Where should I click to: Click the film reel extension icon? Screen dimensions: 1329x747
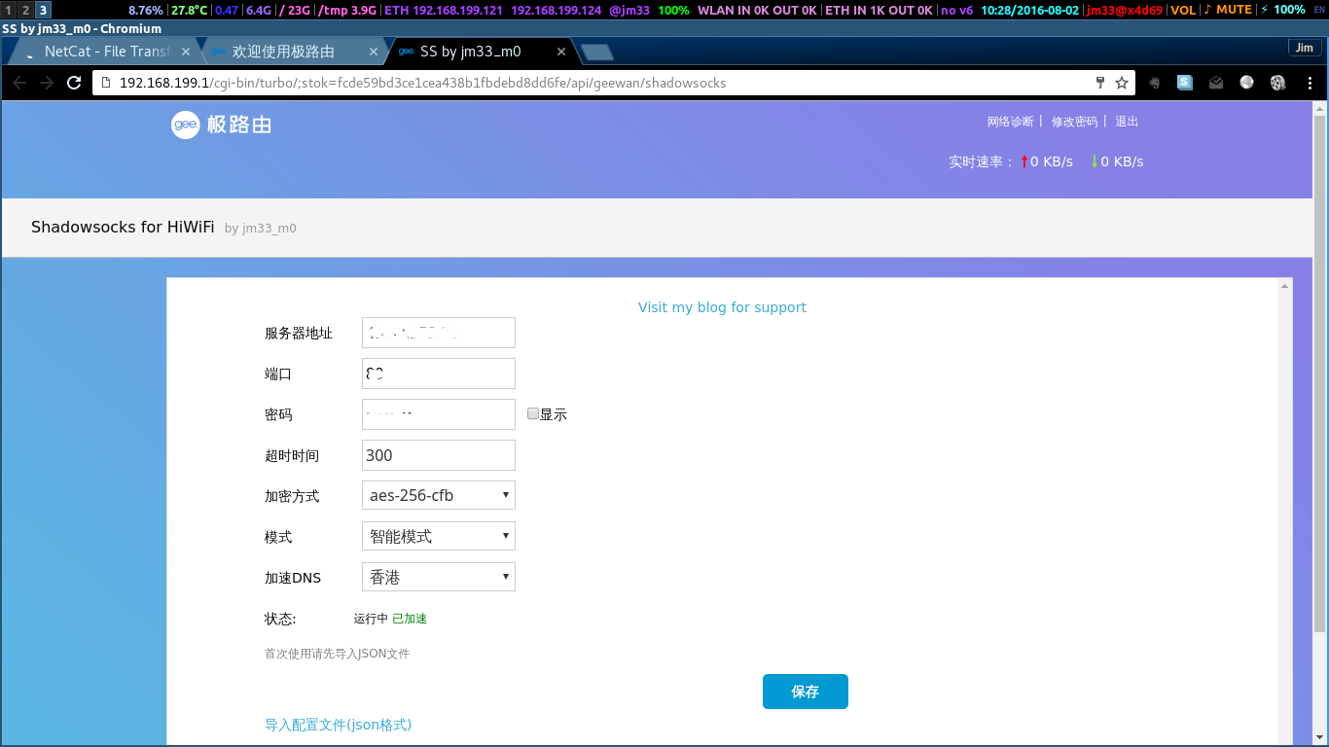tap(1277, 83)
